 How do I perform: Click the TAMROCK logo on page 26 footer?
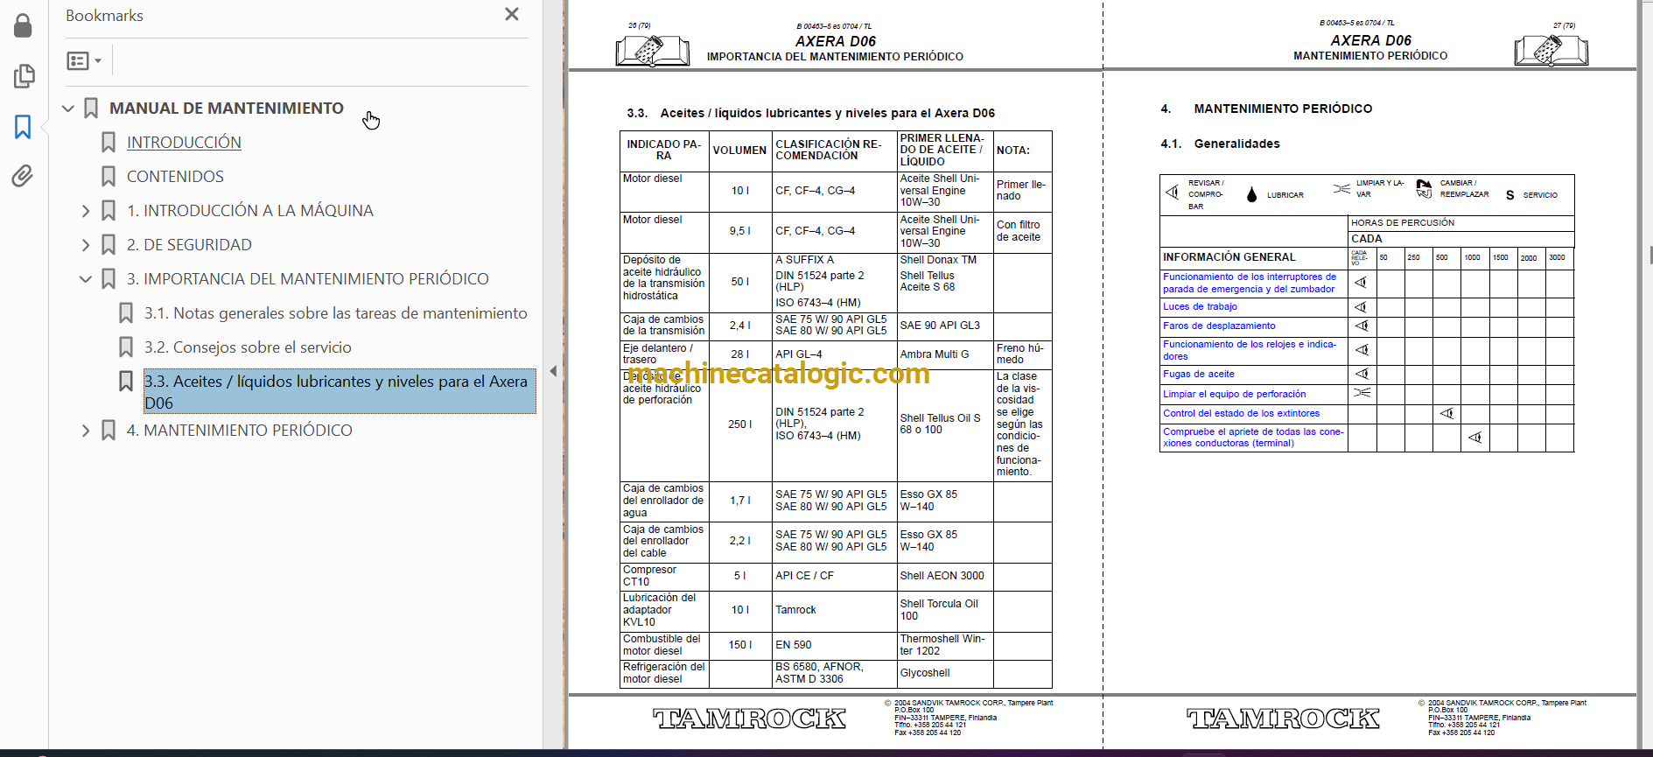pos(749,718)
